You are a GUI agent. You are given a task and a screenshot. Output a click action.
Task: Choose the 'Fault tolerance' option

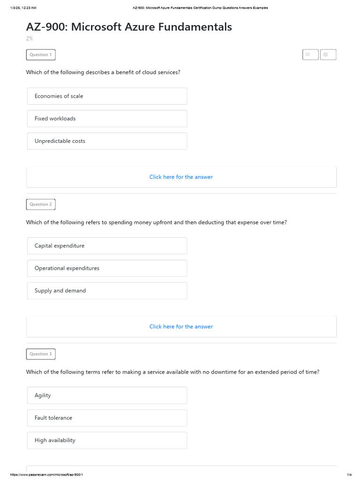click(107, 418)
